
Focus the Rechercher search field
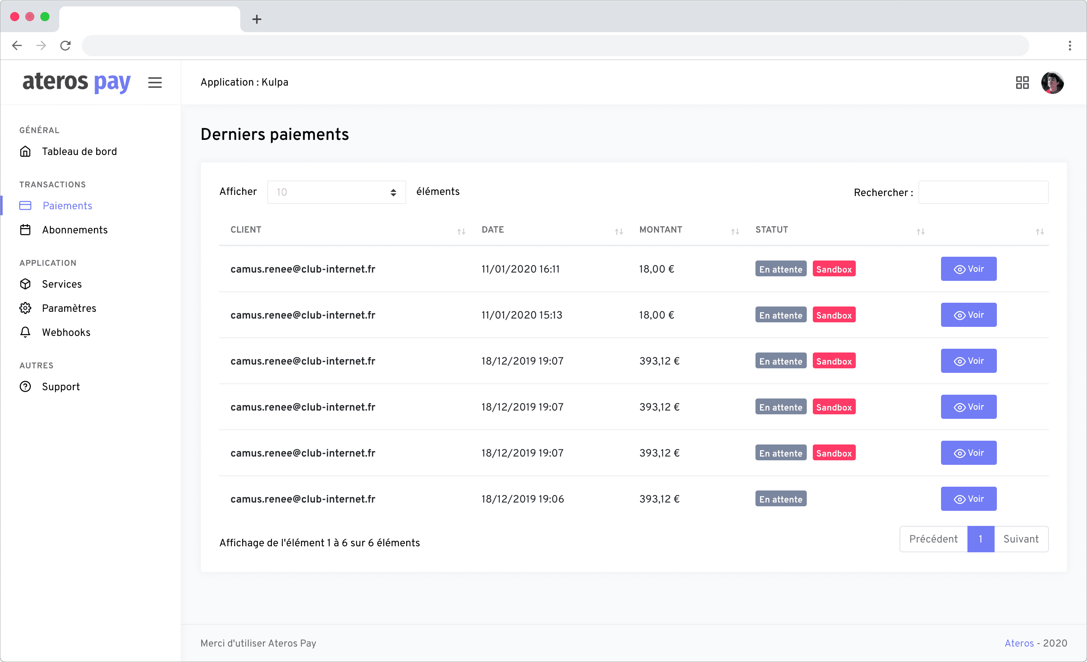pyautogui.click(x=983, y=192)
